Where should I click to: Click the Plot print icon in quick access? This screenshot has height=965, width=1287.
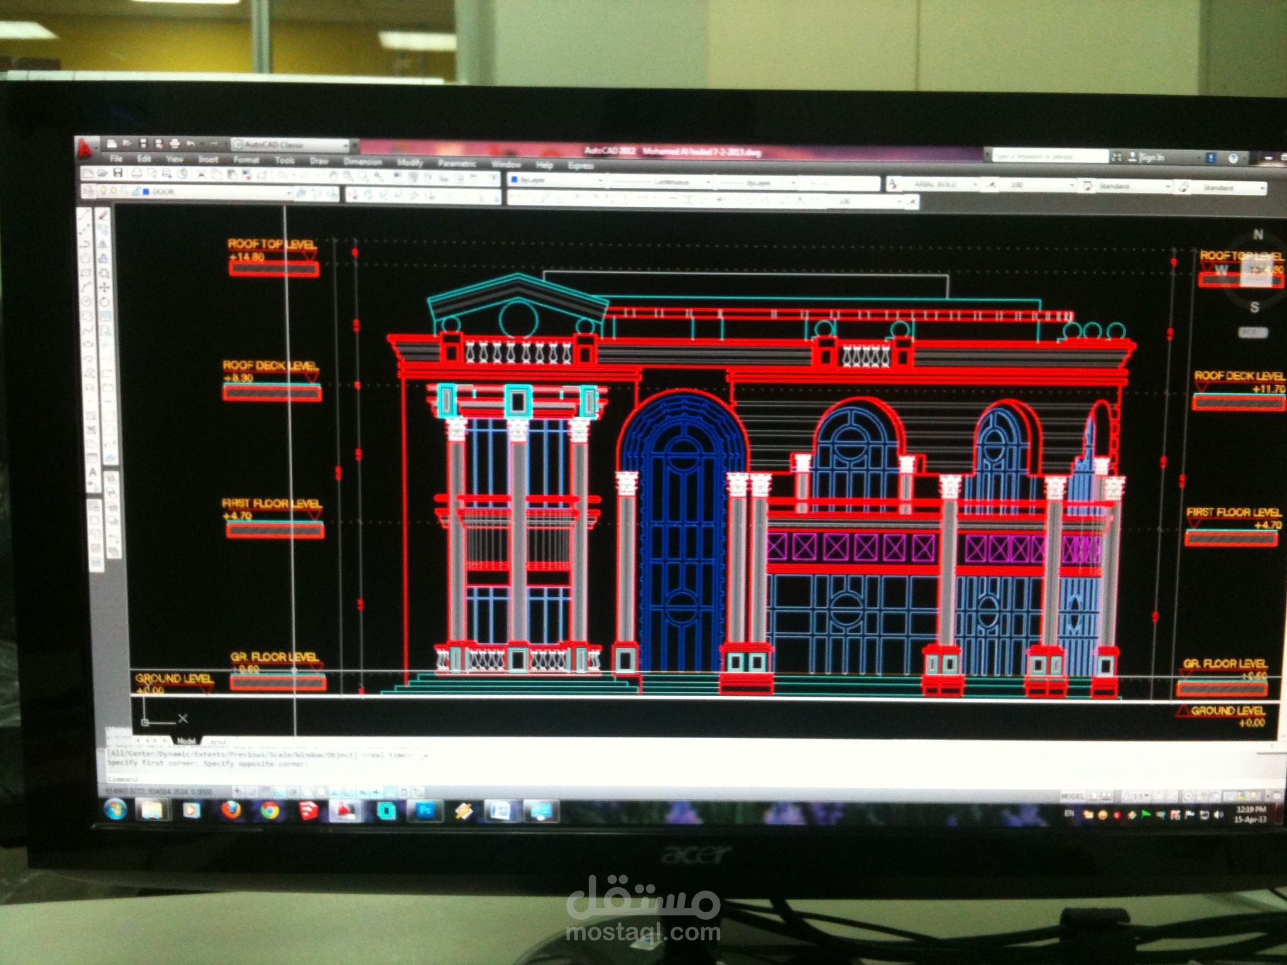click(x=175, y=144)
